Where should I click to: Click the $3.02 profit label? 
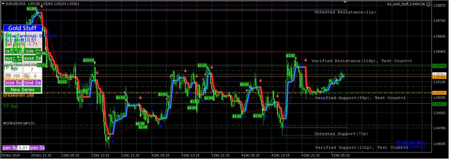pyautogui.click(x=257, y=115)
